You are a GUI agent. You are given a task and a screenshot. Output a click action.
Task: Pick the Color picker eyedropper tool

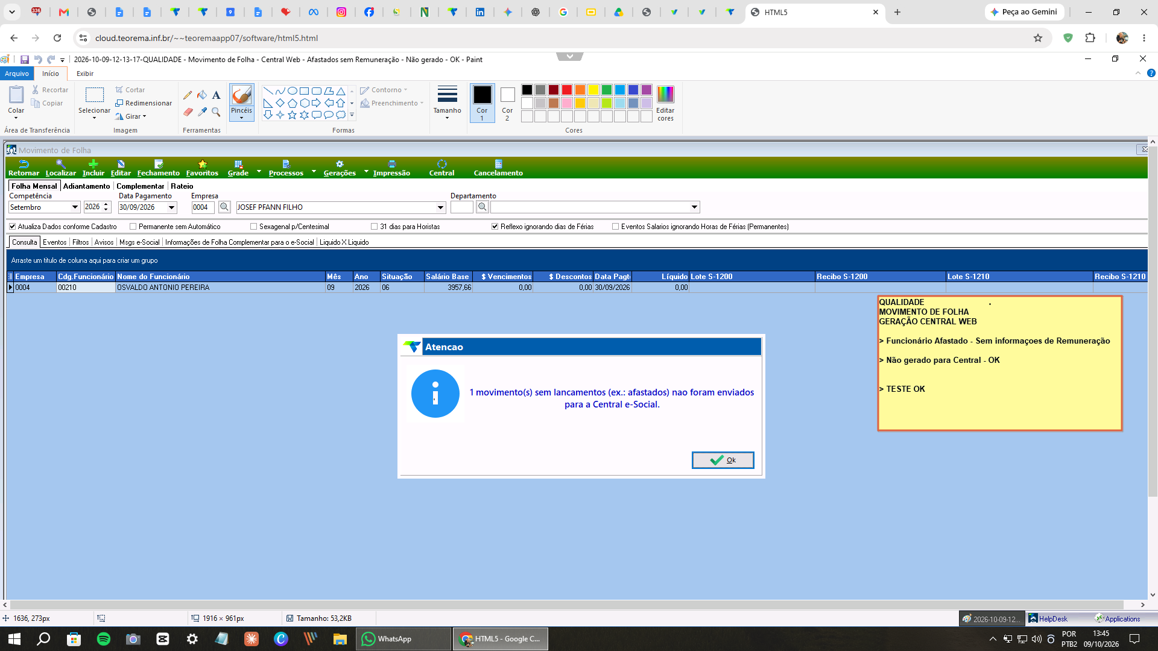(x=202, y=112)
